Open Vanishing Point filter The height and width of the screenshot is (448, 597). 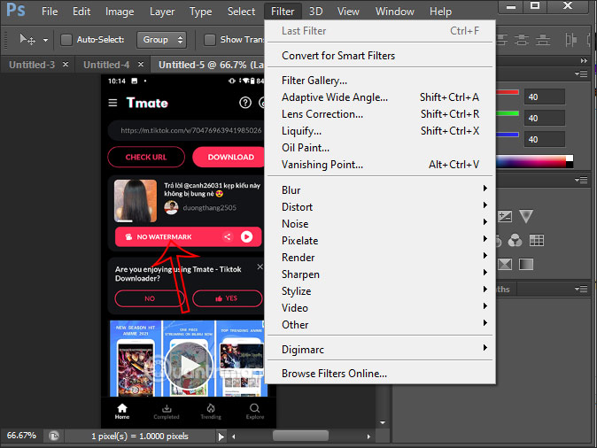point(380,165)
